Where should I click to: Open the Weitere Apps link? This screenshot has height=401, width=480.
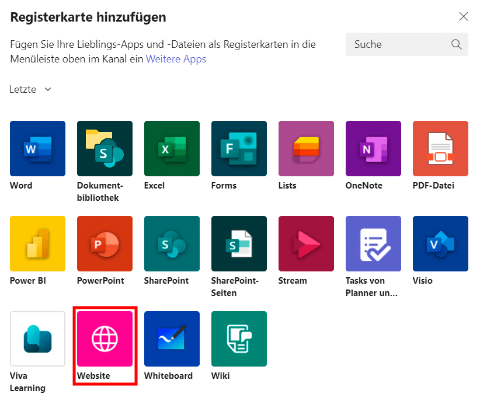(x=176, y=59)
